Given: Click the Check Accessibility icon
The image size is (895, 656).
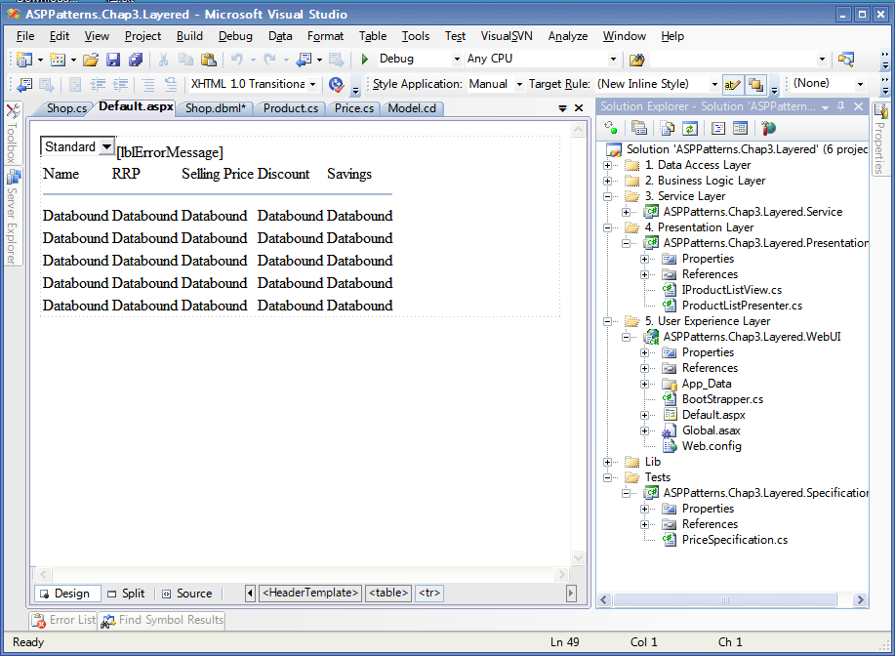Looking at the screenshot, I should (336, 85).
